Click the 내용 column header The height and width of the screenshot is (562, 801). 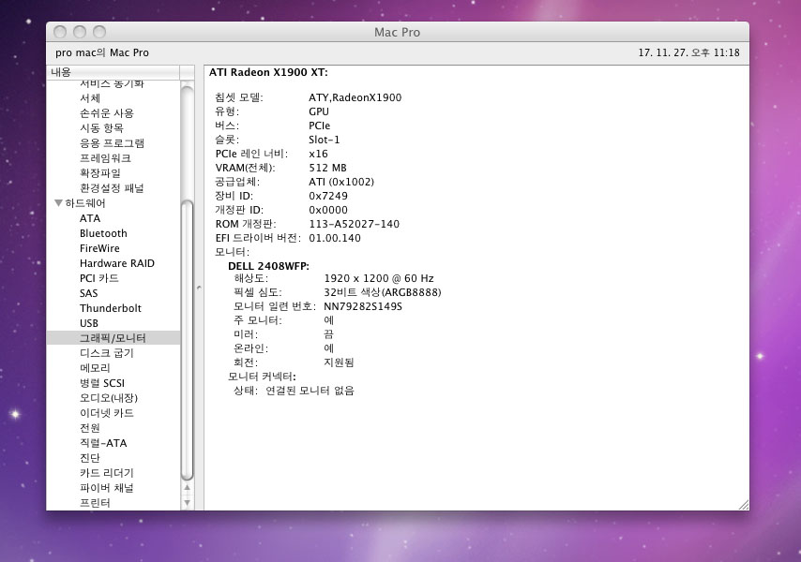tap(113, 72)
